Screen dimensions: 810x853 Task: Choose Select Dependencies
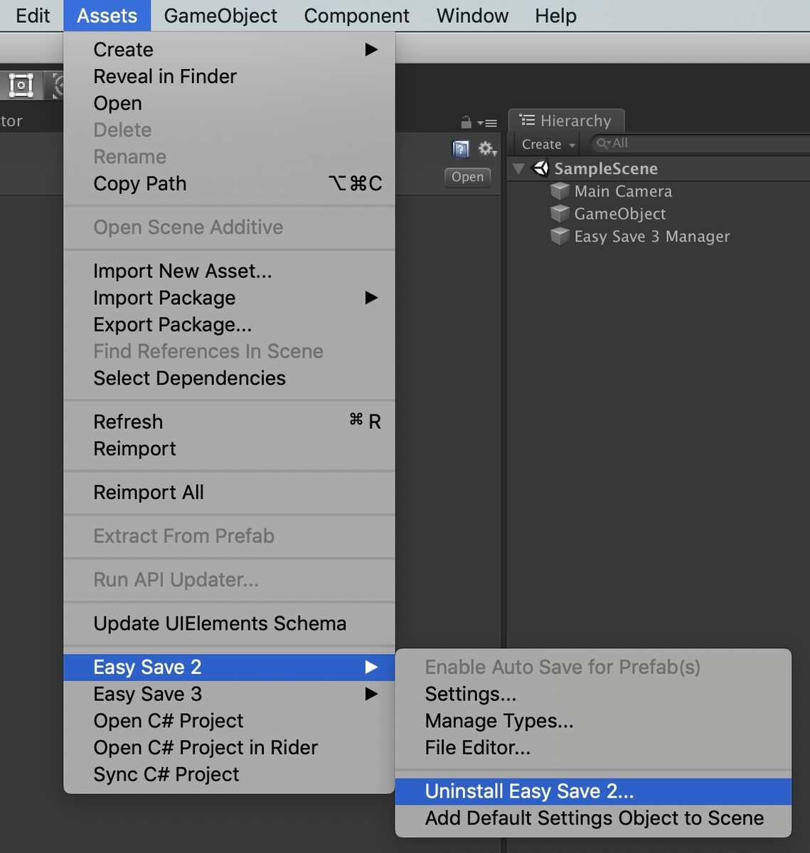click(x=229, y=378)
